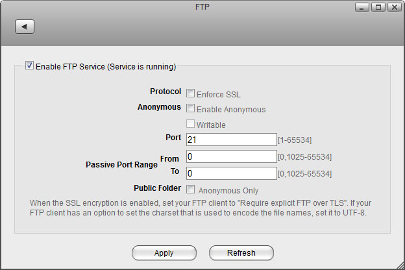
Task: Click the Public Folder label
Action: 157,189
